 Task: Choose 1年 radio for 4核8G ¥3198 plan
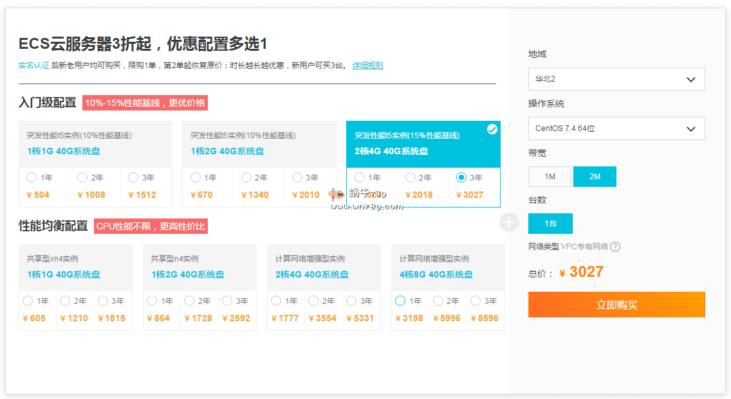(x=400, y=301)
